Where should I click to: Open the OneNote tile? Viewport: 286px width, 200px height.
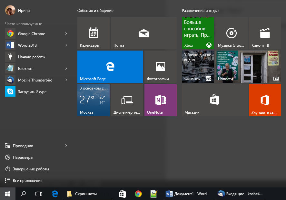[x=160, y=100]
